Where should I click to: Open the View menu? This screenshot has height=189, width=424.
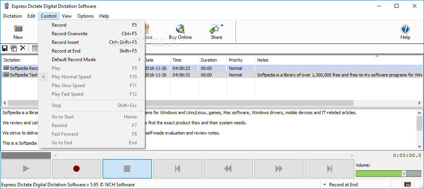point(67,16)
